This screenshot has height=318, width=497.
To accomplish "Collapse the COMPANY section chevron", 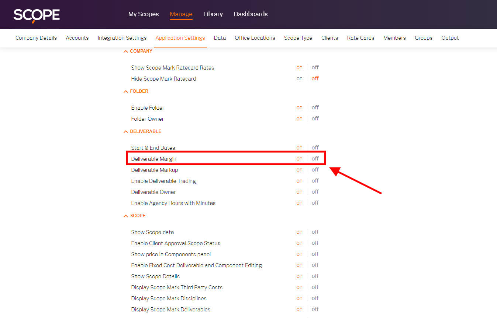I will 126,52.
